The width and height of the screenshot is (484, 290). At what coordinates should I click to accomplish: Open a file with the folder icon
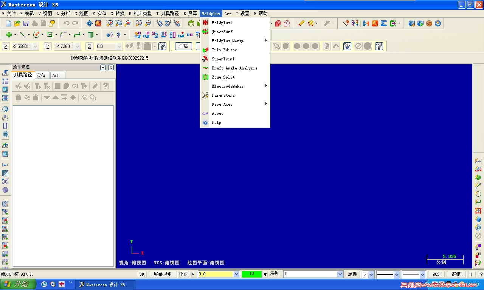click(17, 23)
